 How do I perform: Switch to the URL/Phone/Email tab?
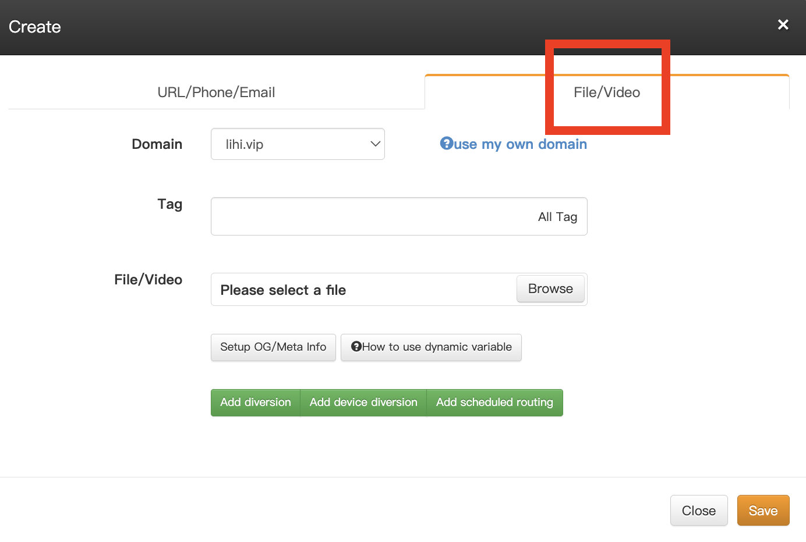click(216, 92)
